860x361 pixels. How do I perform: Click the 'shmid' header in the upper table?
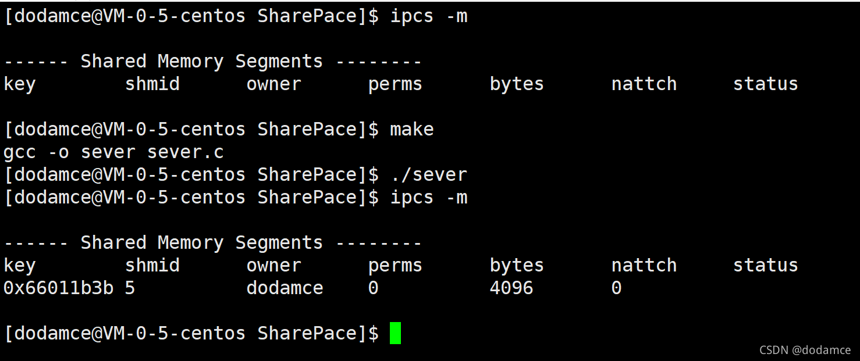tap(152, 84)
